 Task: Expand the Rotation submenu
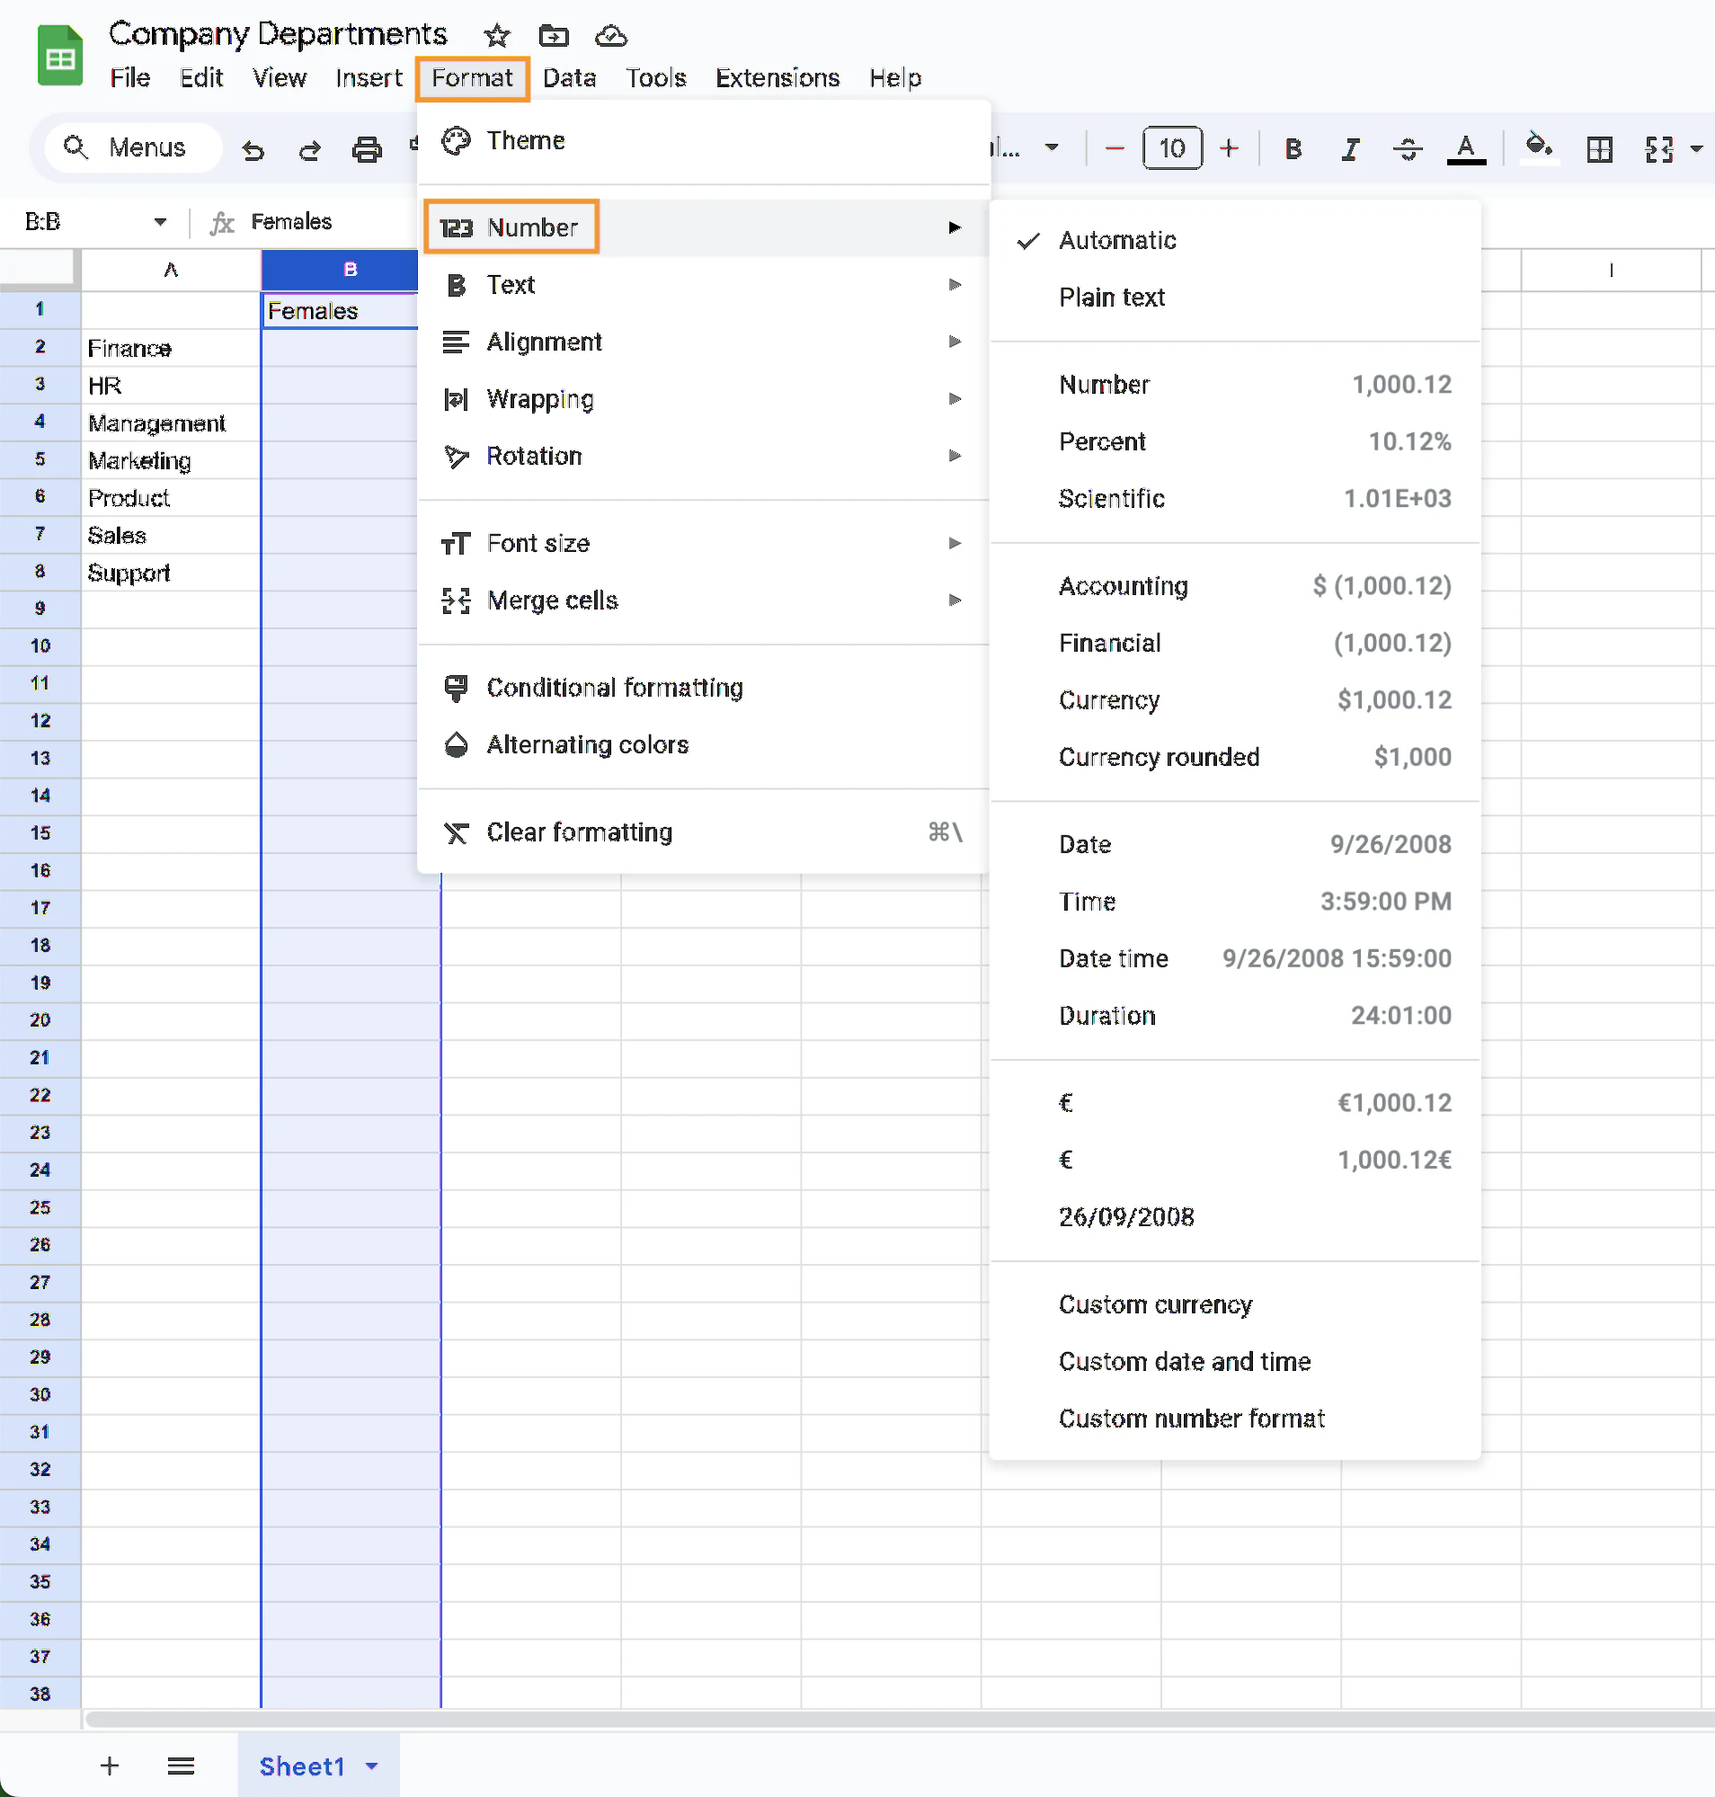click(x=702, y=456)
